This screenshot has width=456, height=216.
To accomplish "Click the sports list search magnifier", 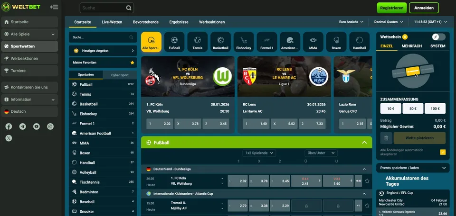I will pos(131,37).
